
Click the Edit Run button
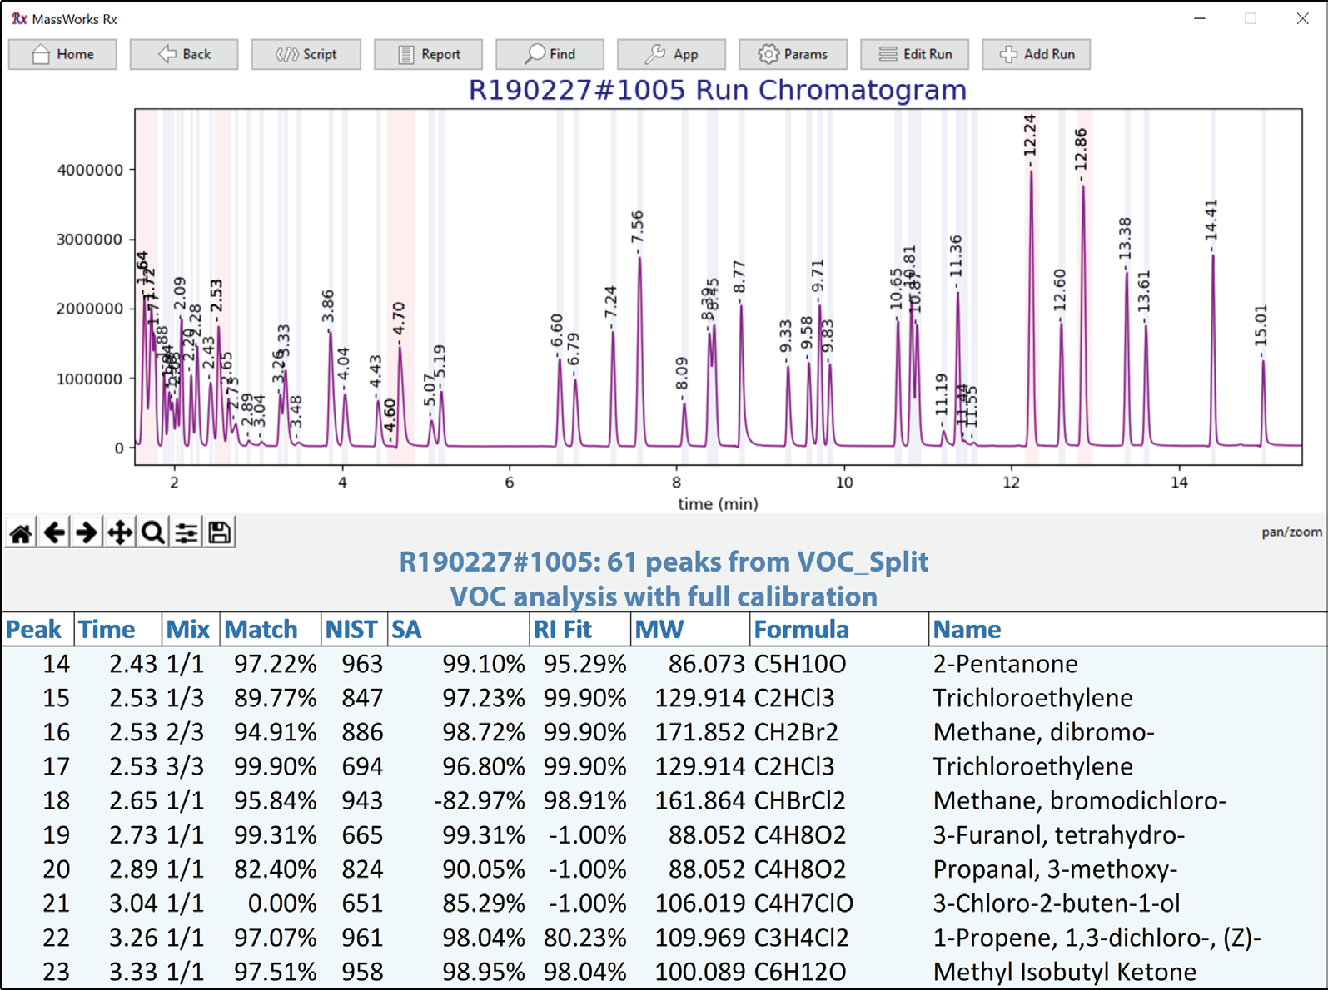click(x=914, y=54)
